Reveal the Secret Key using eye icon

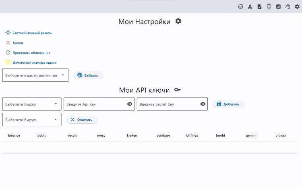point(203,104)
